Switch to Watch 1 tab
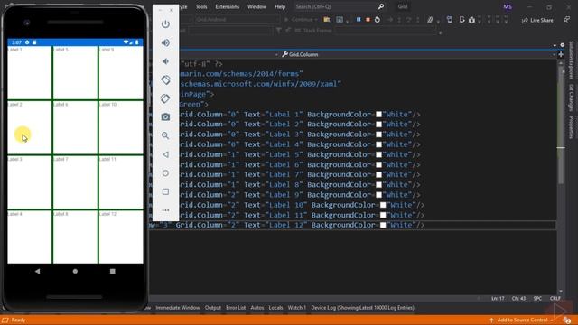Viewport: 578px width, 325px height. click(297, 308)
